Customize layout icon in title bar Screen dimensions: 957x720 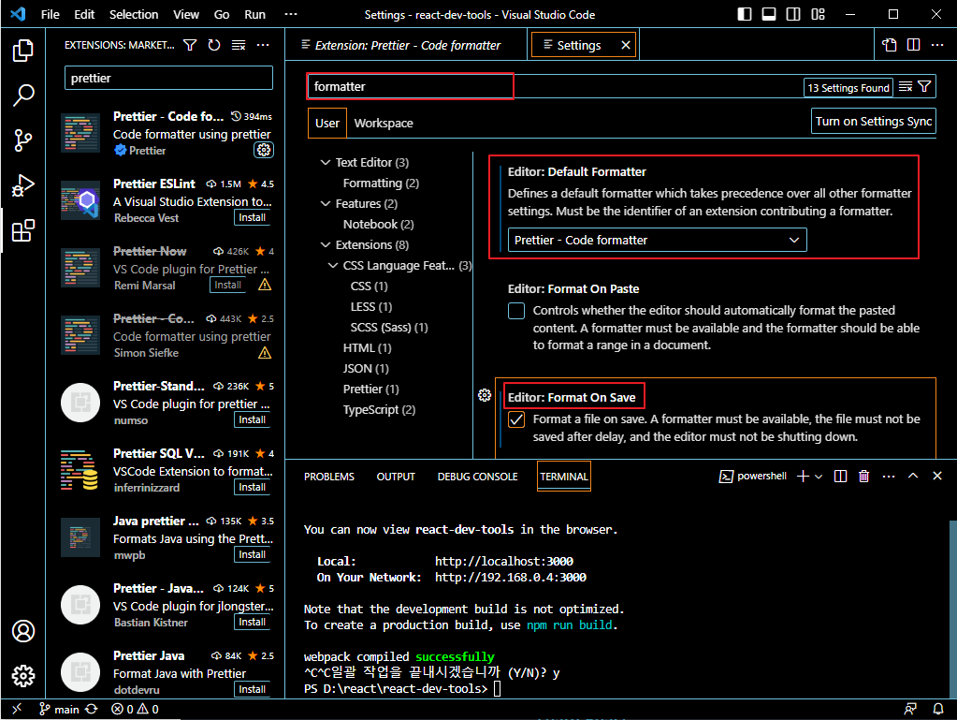[818, 14]
